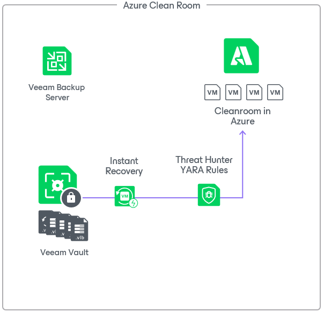This screenshot has width=324, height=312.
Task: Click the lightning bolt badge on Instant Recovery
Action: click(x=134, y=203)
